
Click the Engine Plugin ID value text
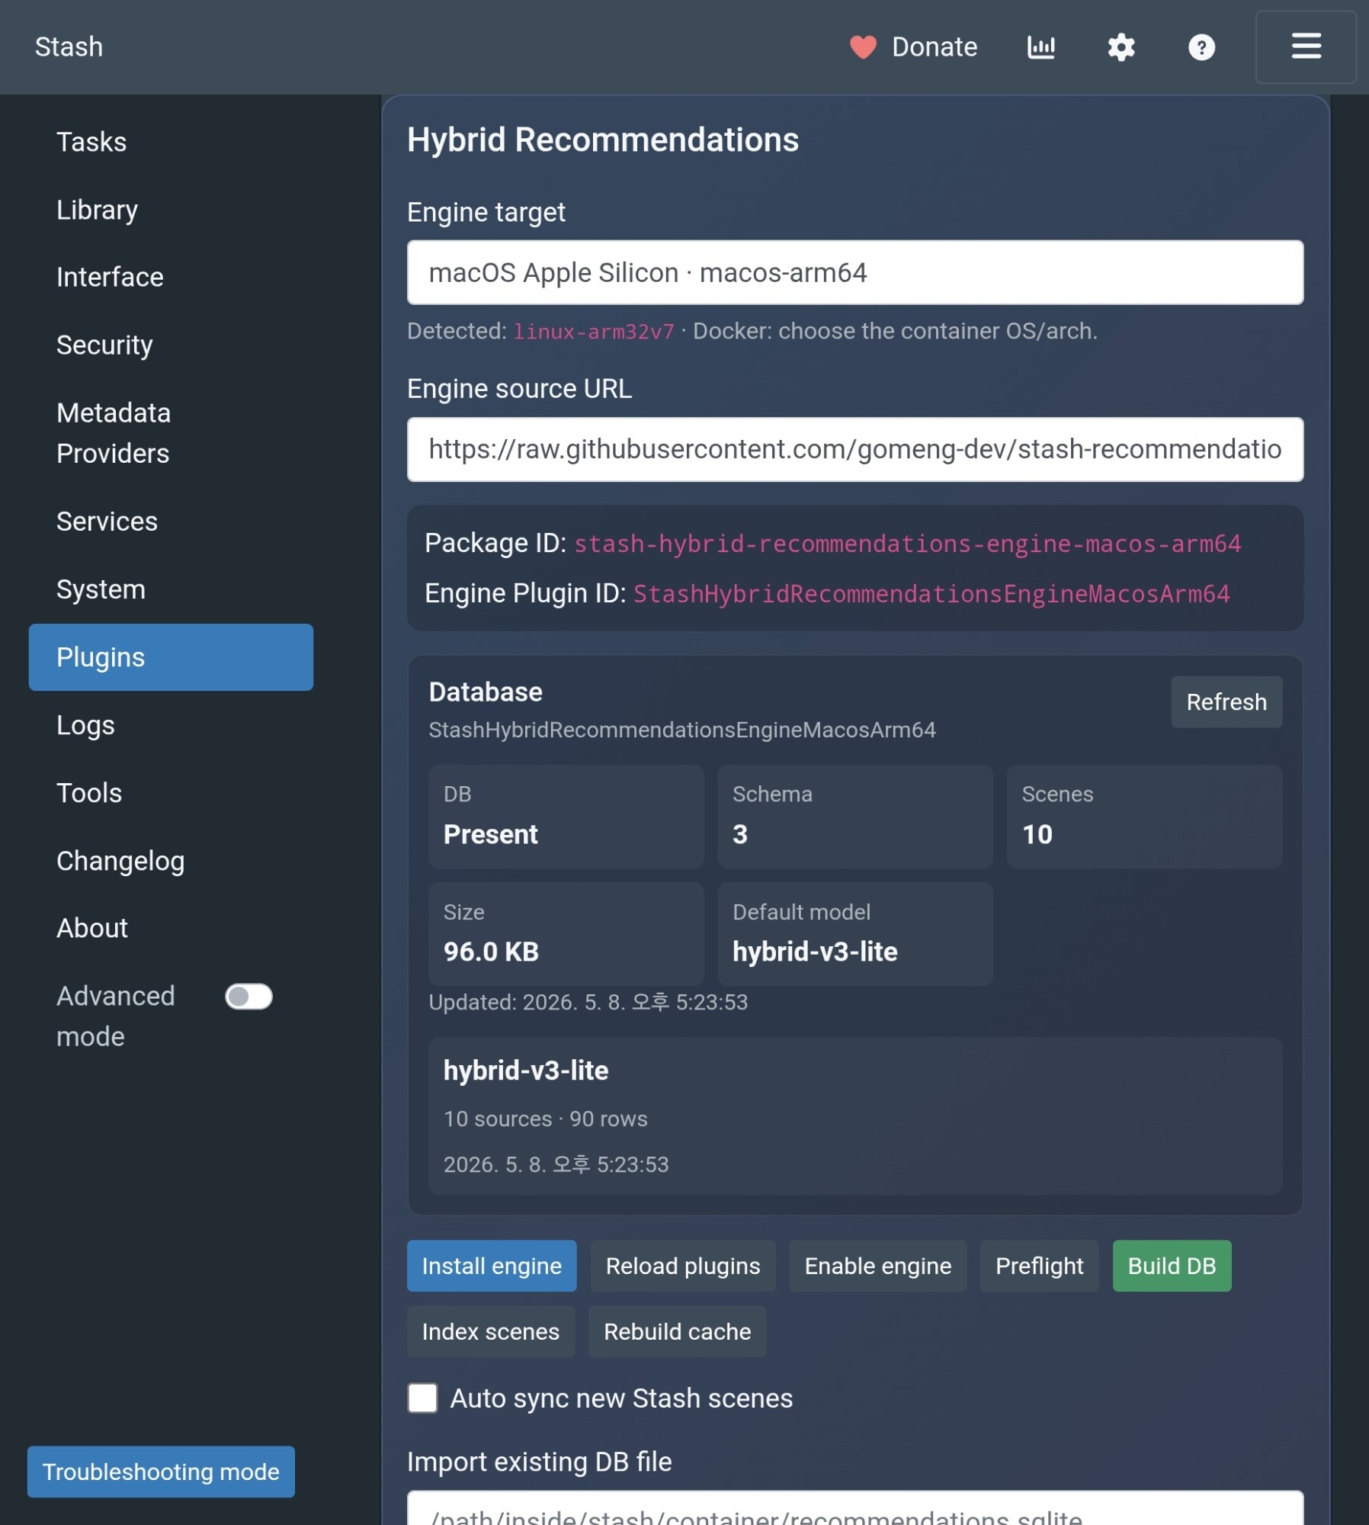931,594
